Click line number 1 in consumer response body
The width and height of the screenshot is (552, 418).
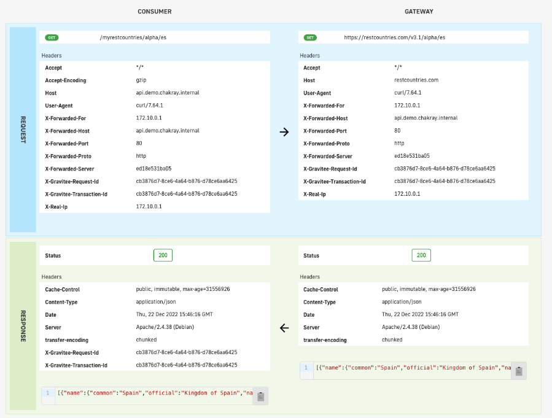tap(47, 393)
